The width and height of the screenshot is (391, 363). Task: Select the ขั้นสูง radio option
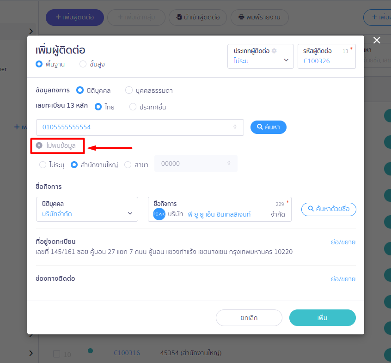(83, 64)
